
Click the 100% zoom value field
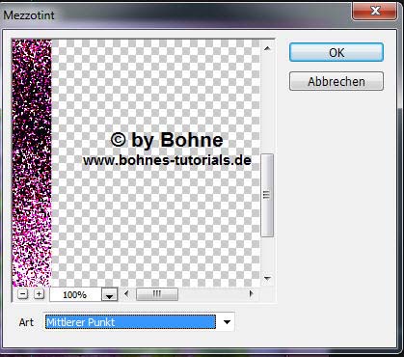tap(75, 295)
